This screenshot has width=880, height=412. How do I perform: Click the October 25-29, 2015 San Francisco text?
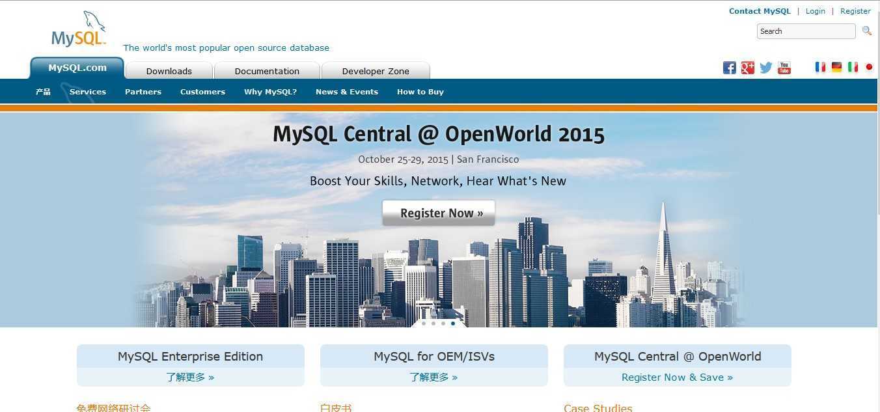tap(439, 159)
